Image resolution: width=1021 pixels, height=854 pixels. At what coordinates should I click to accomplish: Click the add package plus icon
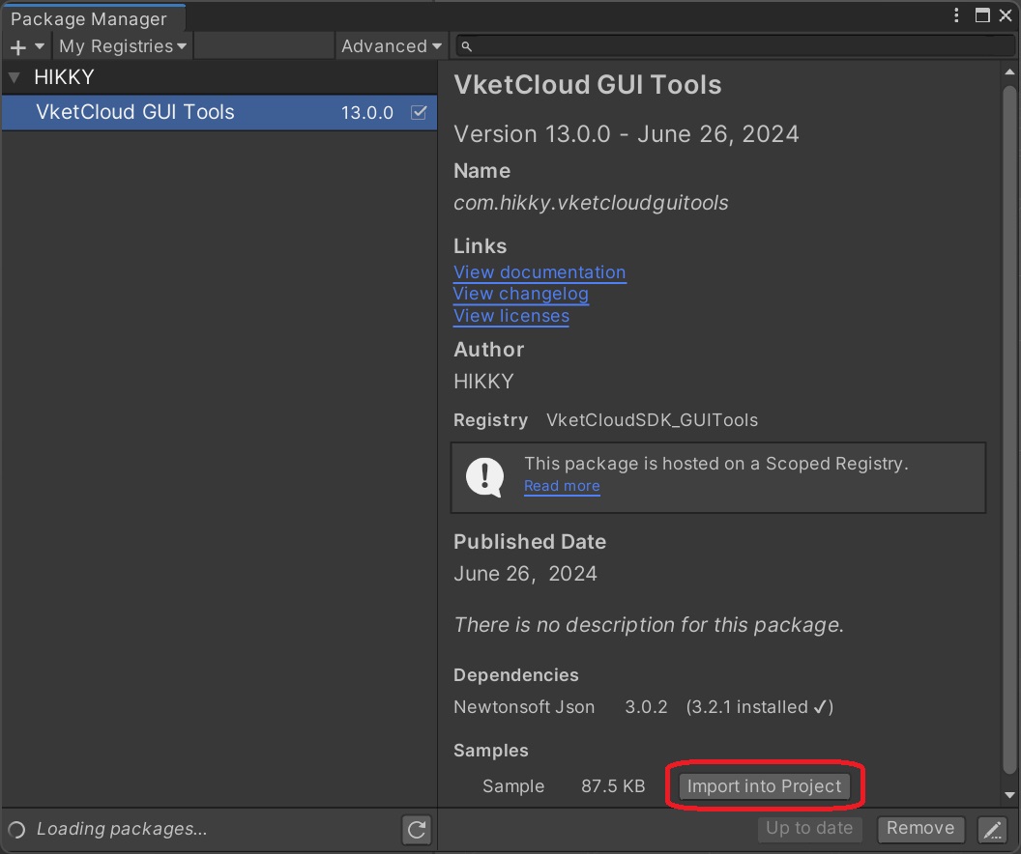(x=18, y=46)
